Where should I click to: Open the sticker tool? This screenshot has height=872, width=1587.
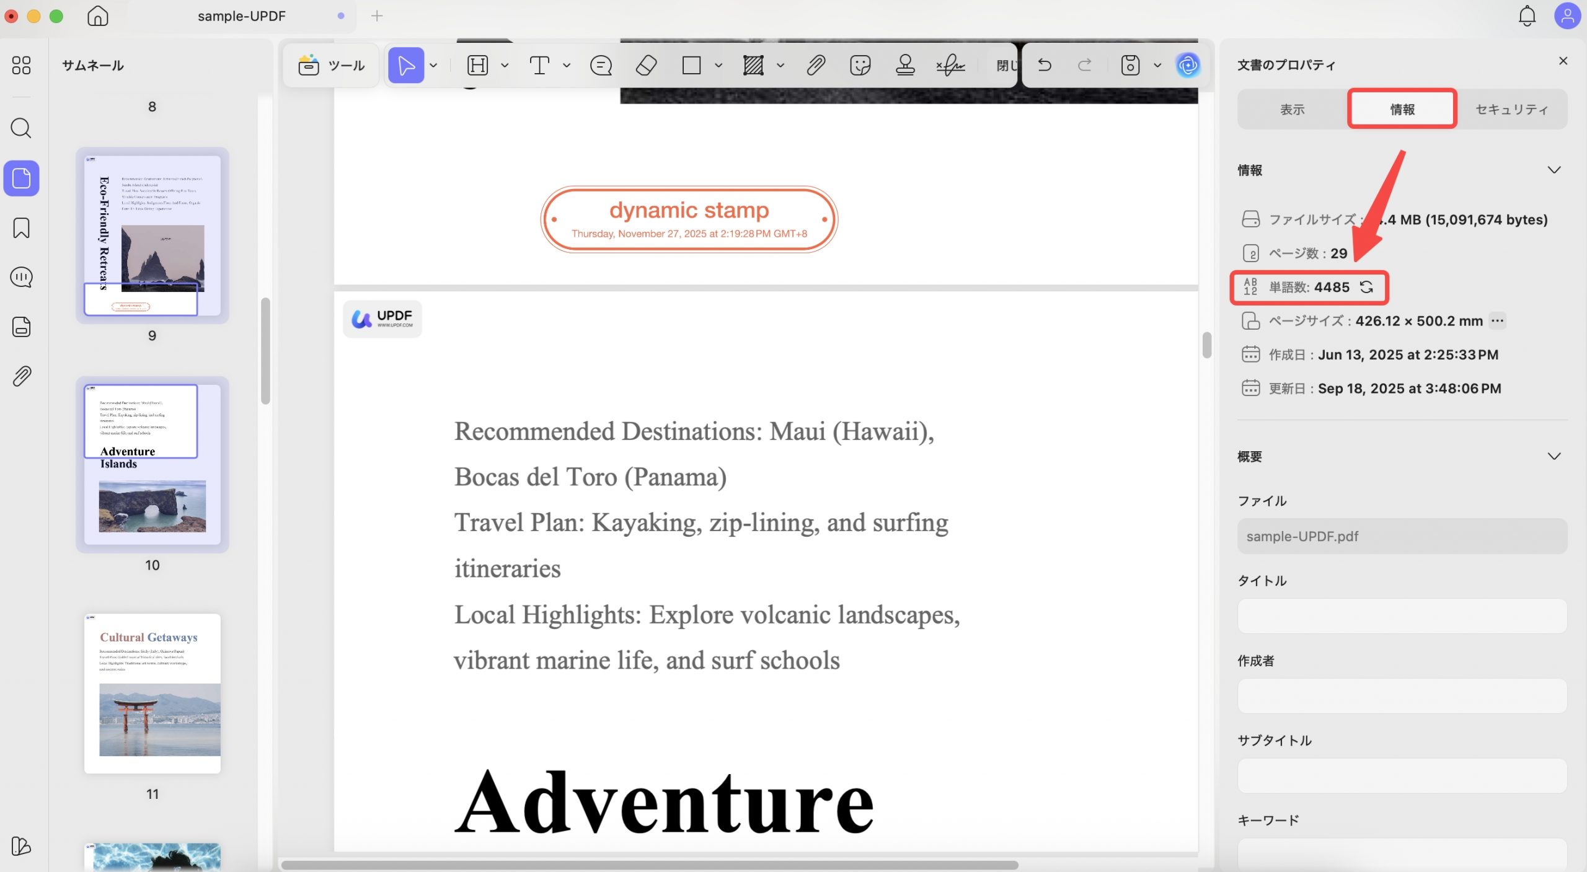[860, 65]
